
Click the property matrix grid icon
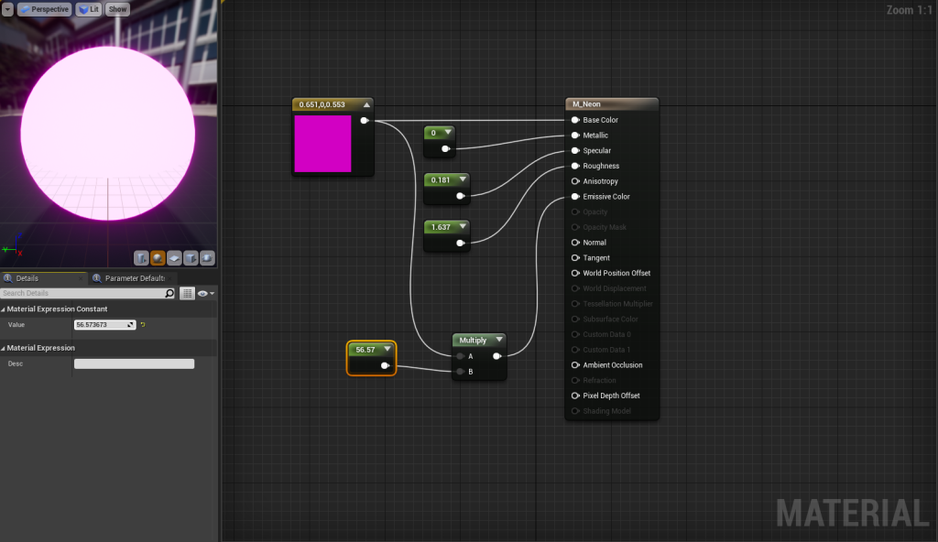[187, 293]
